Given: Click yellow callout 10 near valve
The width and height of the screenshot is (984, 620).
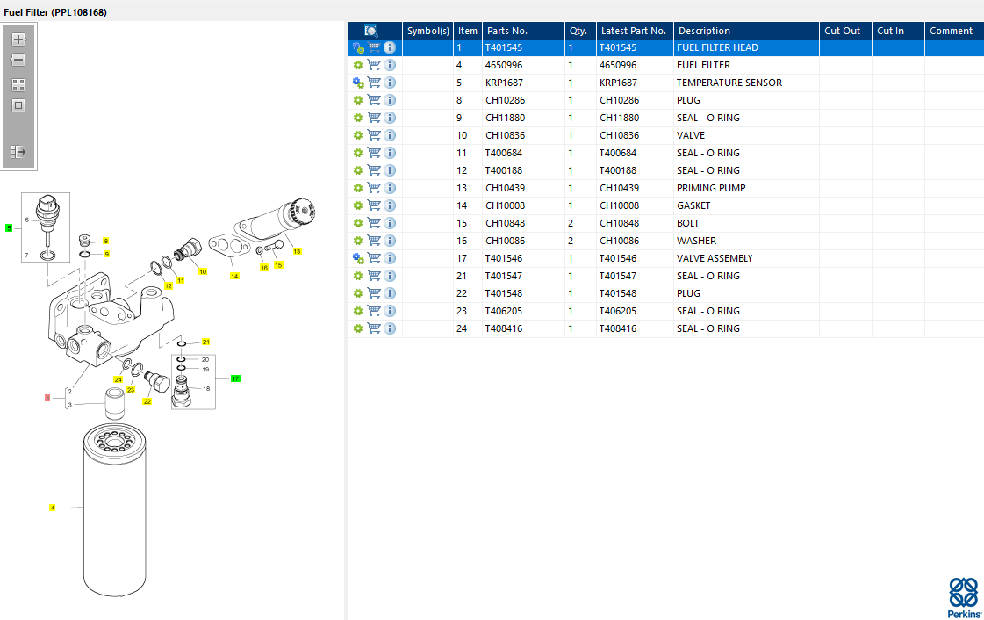Looking at the screenshot, I should (x=203, y=271).
